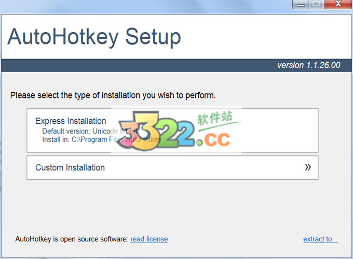Expand Custom Installation via double-chevron arrow
The width and height of the screenshot is (353, 259).
coord(308,167)
